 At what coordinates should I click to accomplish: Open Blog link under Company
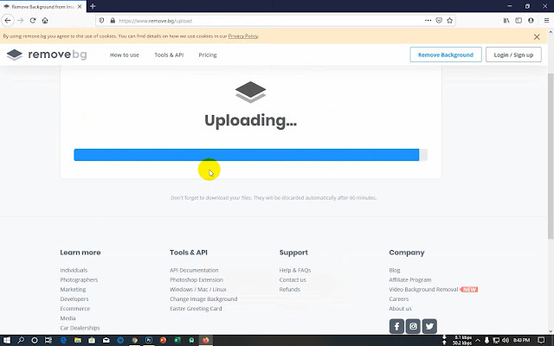tap(395, 270)
